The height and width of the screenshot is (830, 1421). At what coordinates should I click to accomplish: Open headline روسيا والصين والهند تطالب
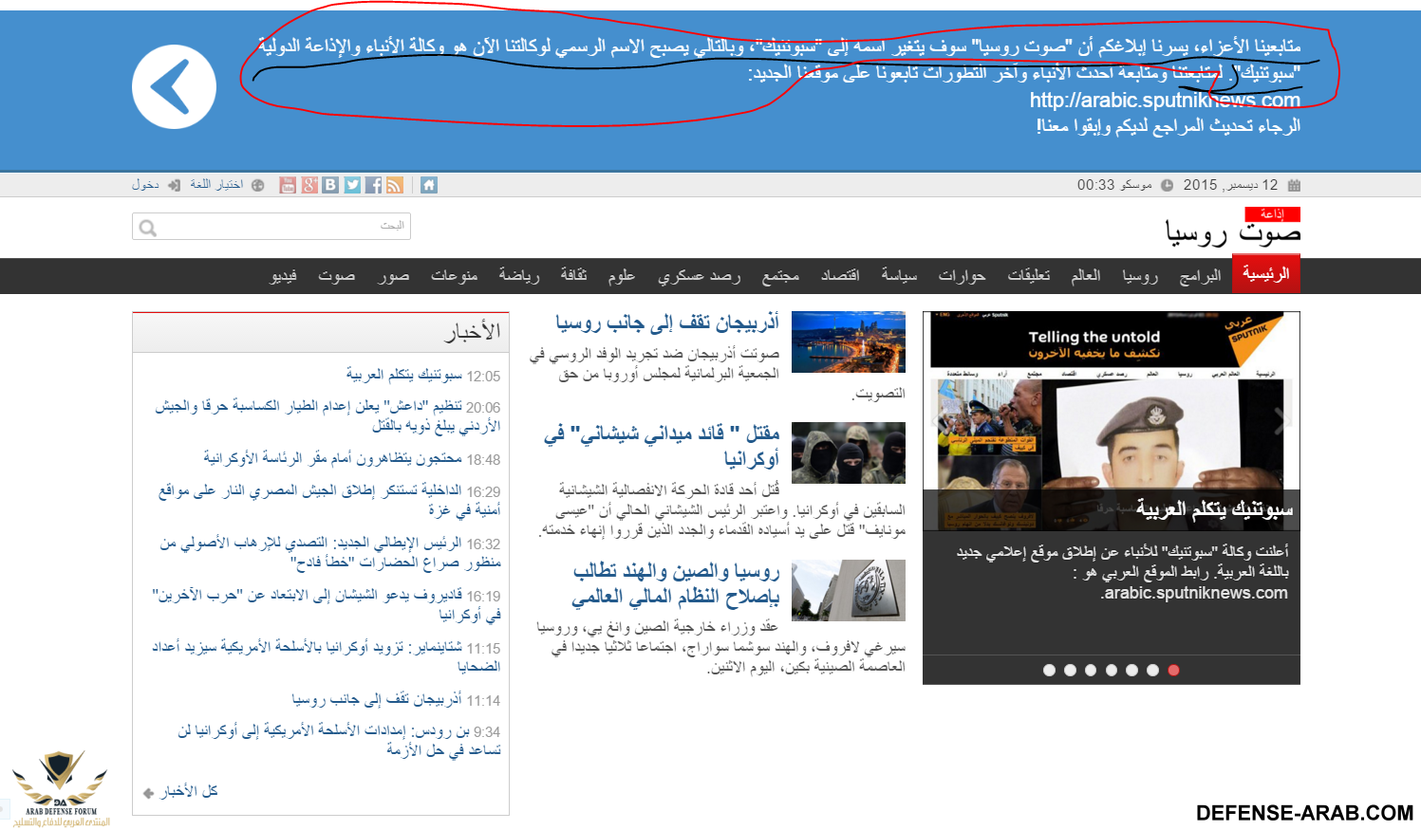(x=675, y=583)
